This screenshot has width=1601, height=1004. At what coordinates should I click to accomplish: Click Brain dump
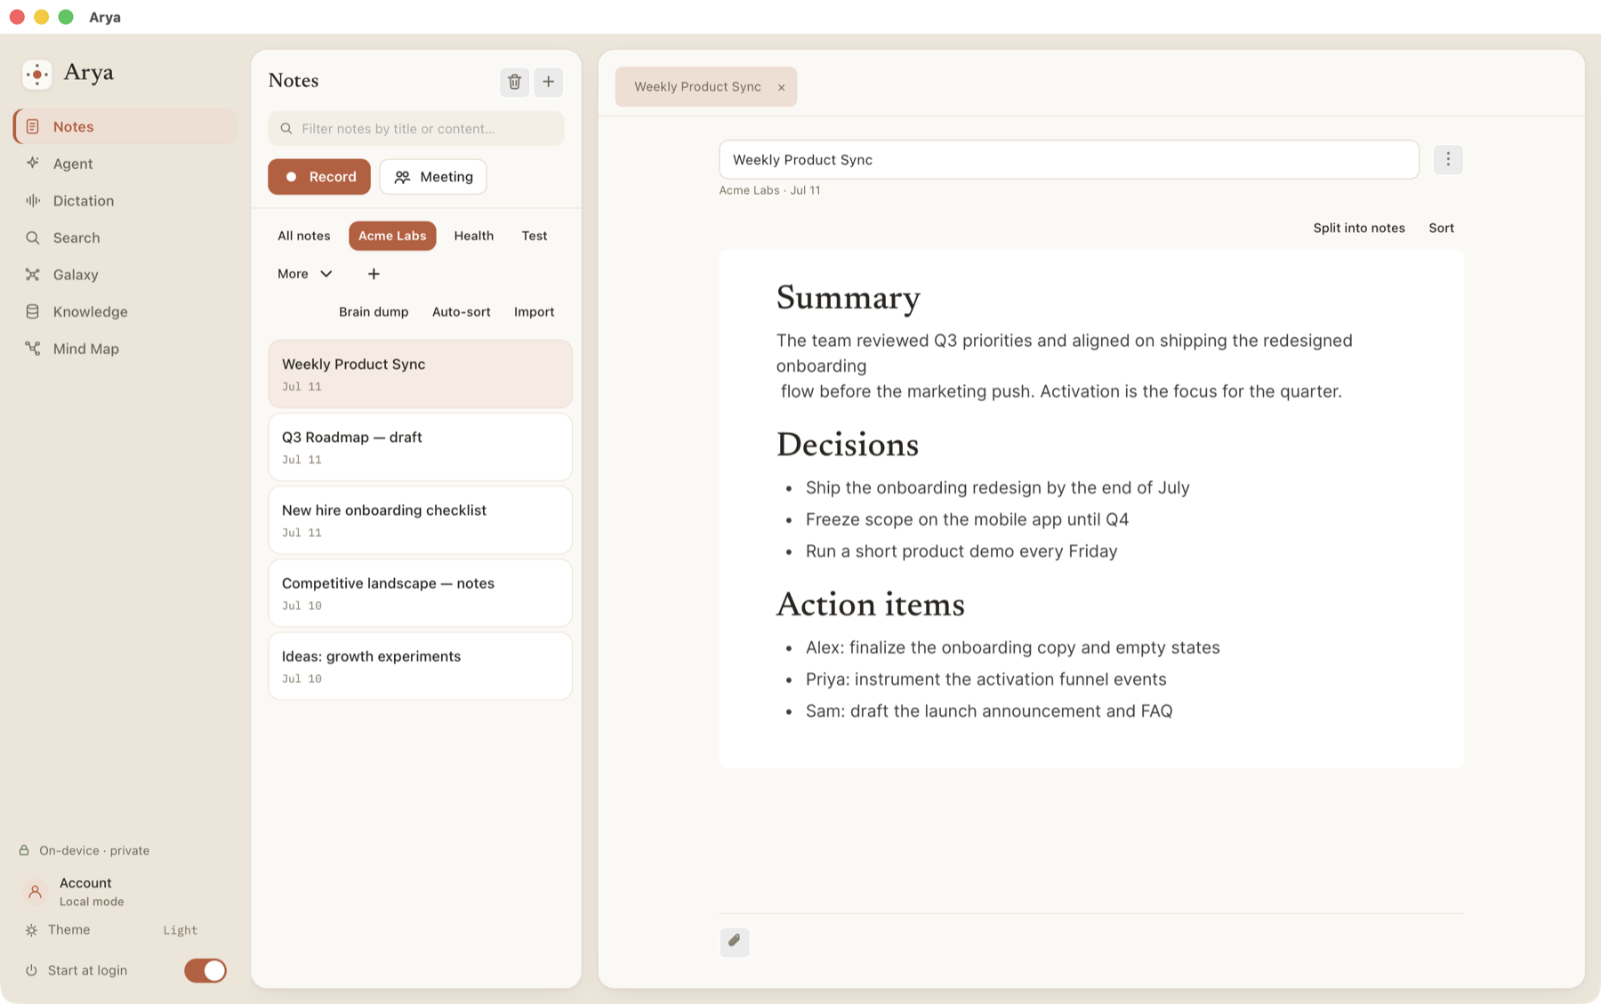(x=374, y=312)
